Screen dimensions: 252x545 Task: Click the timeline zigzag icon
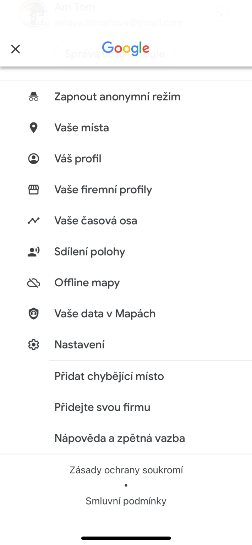coord(34,221)
